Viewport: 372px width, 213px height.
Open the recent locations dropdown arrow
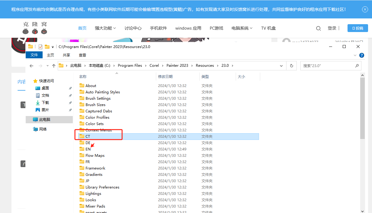click(x=47, y=66)
